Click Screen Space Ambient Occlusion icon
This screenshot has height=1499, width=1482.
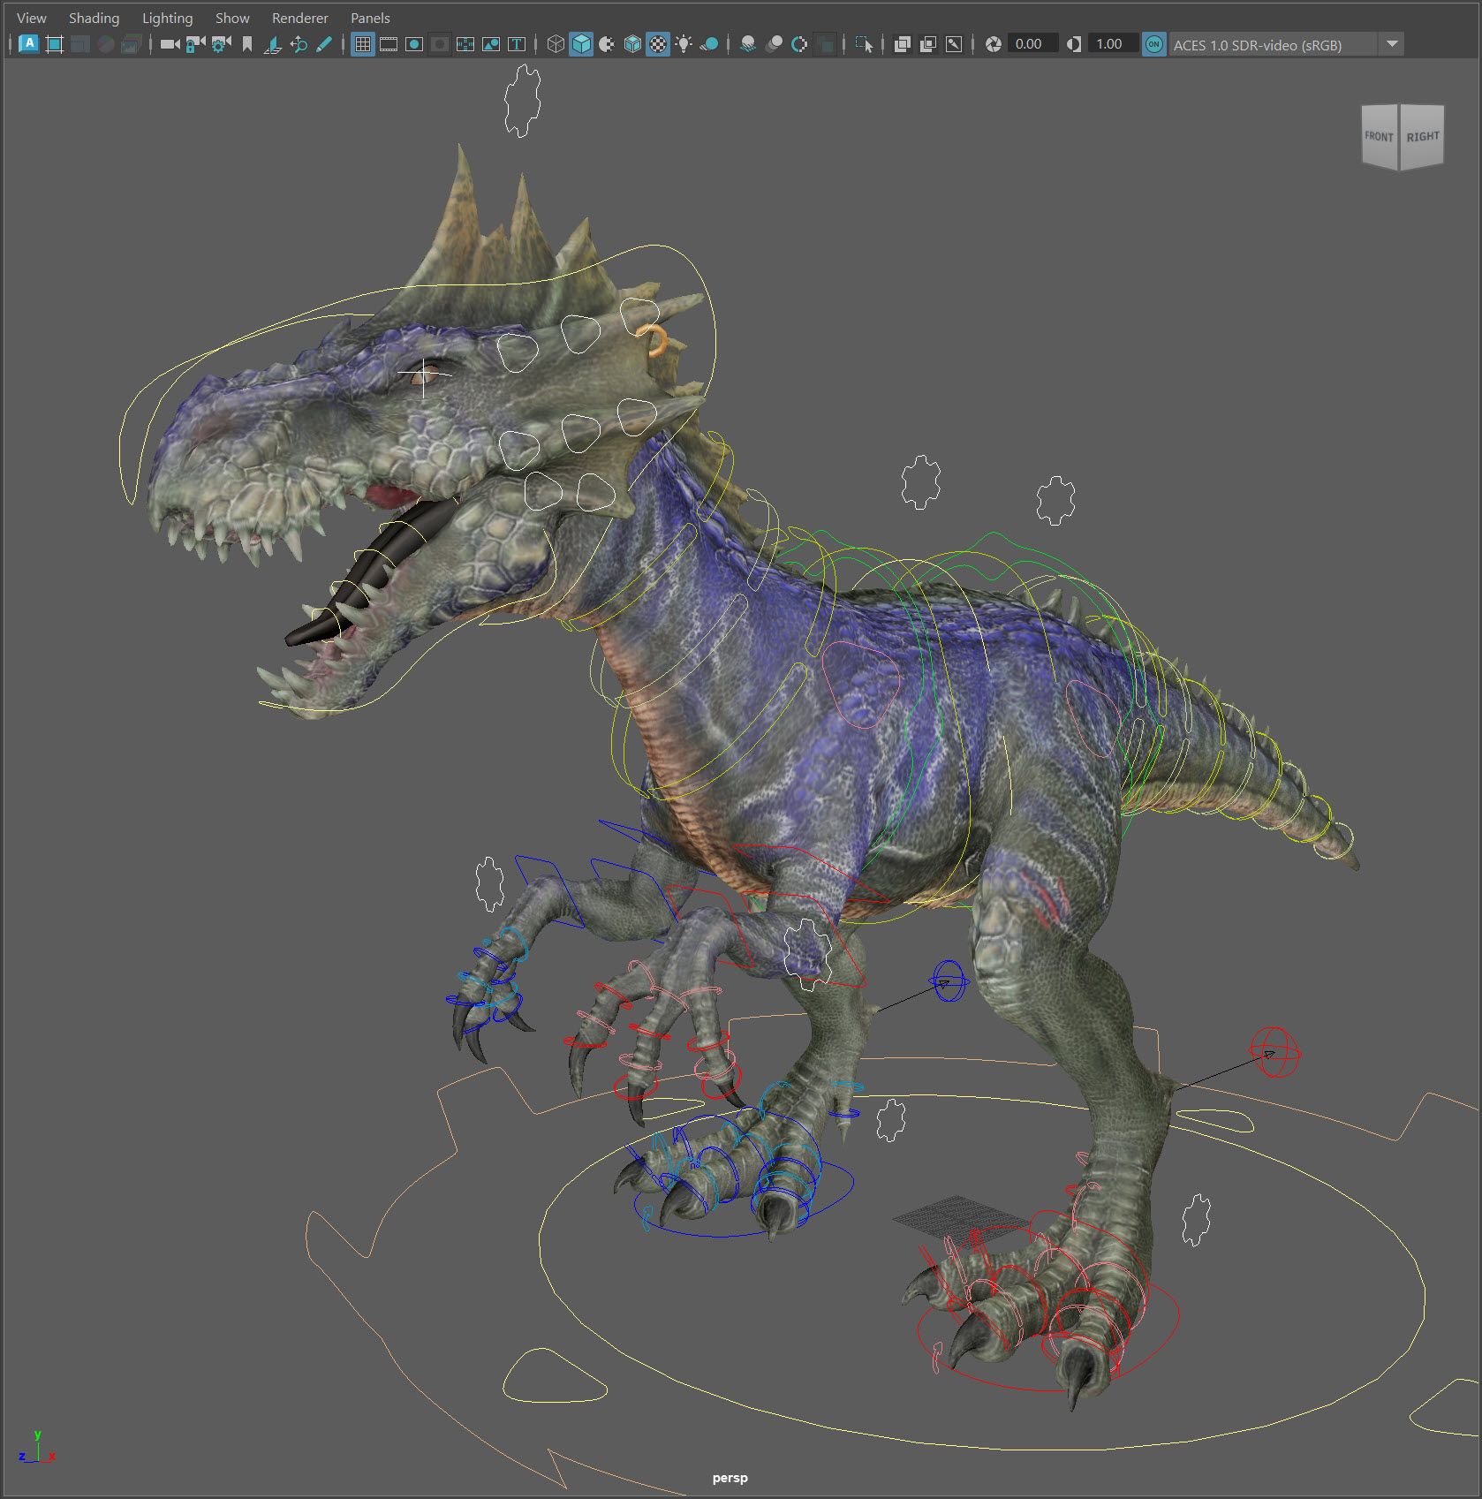[x=748, y=43]
